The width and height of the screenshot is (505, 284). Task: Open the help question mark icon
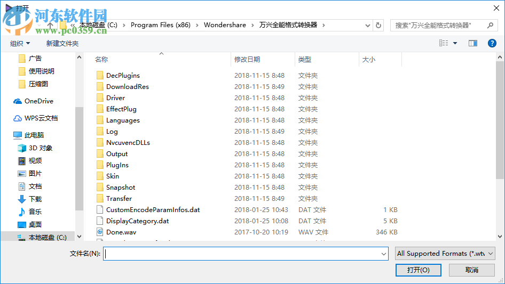point(492,43)
